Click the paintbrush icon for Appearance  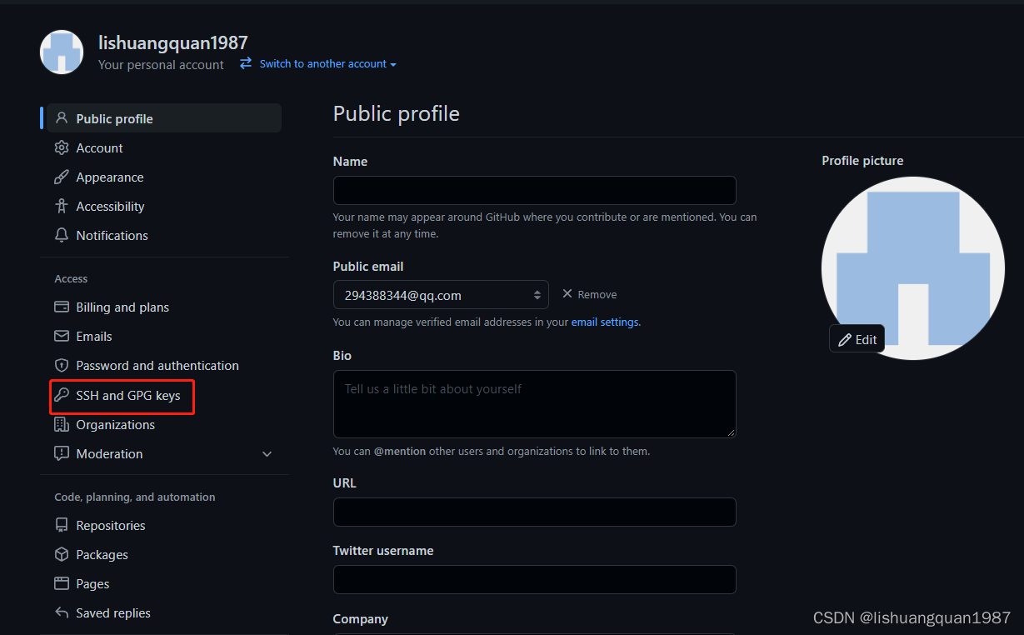click(61, 177)
